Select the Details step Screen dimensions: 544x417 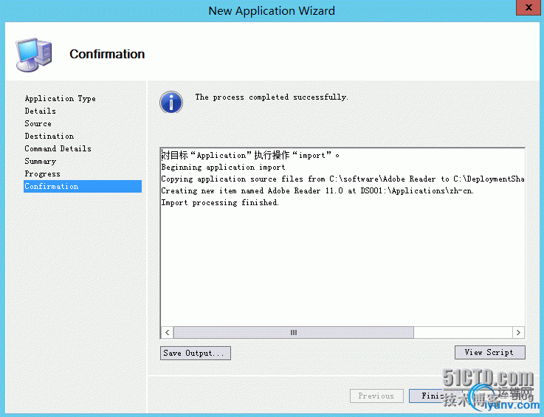[x=41, y=111]
